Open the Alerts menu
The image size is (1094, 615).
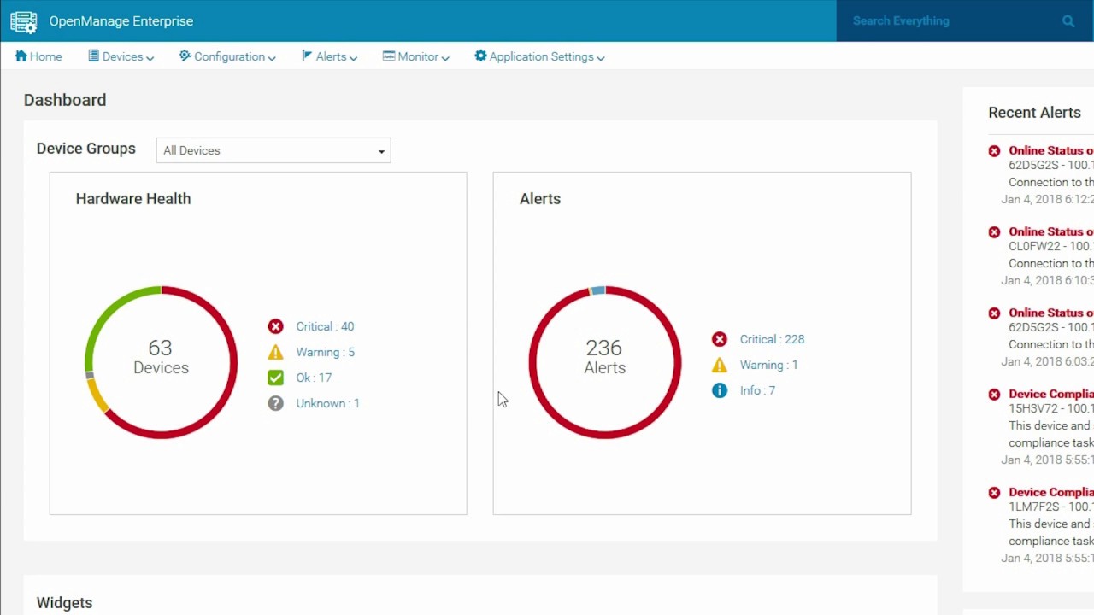[x=329, y=56]
